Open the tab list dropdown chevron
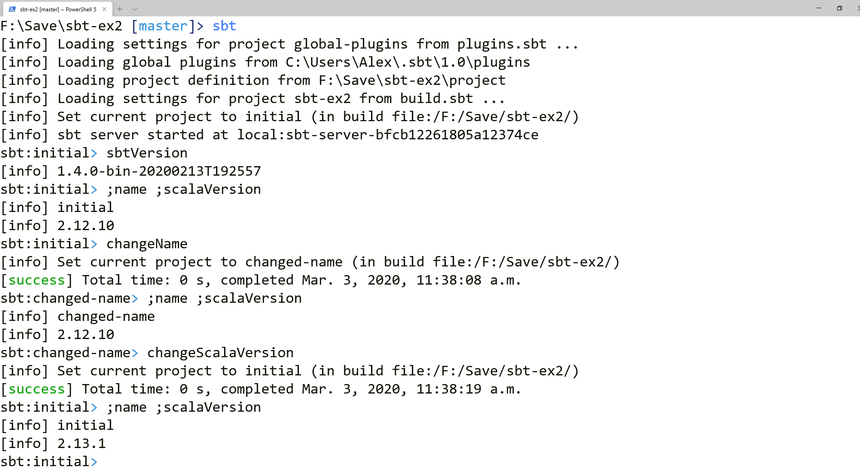Image resolution: width=860 pixels, height=468 pixels. click(134, 9)
